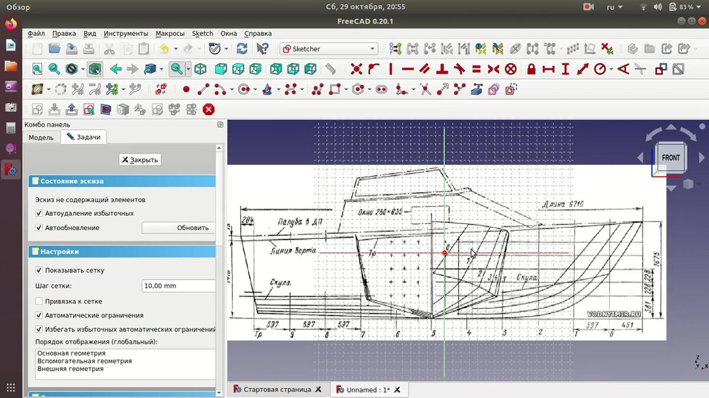Screen dimensions: 709x398
Task: Toggle the Показывать сетку checkbox
Action: 40,271
